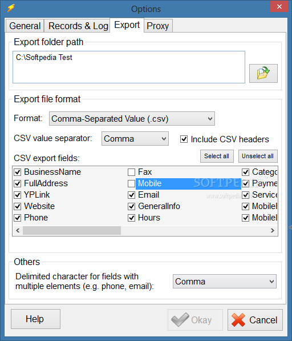Viewport: 292px width, 341px height.
Task: Check the Mobile export field
Action: 131,183
